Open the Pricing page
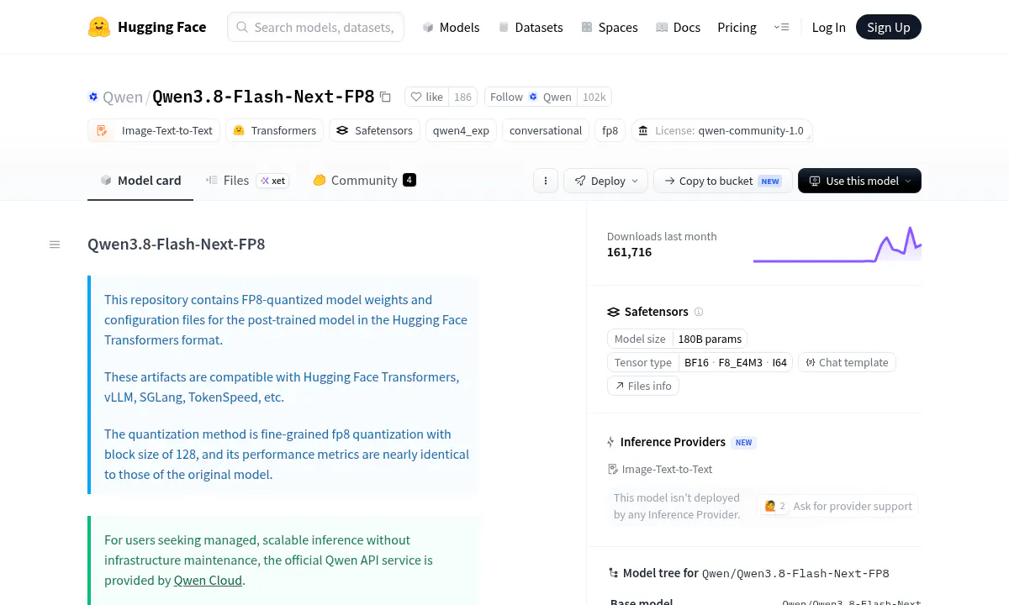This screenshot has width=1009, height=605. pos(737,27)
